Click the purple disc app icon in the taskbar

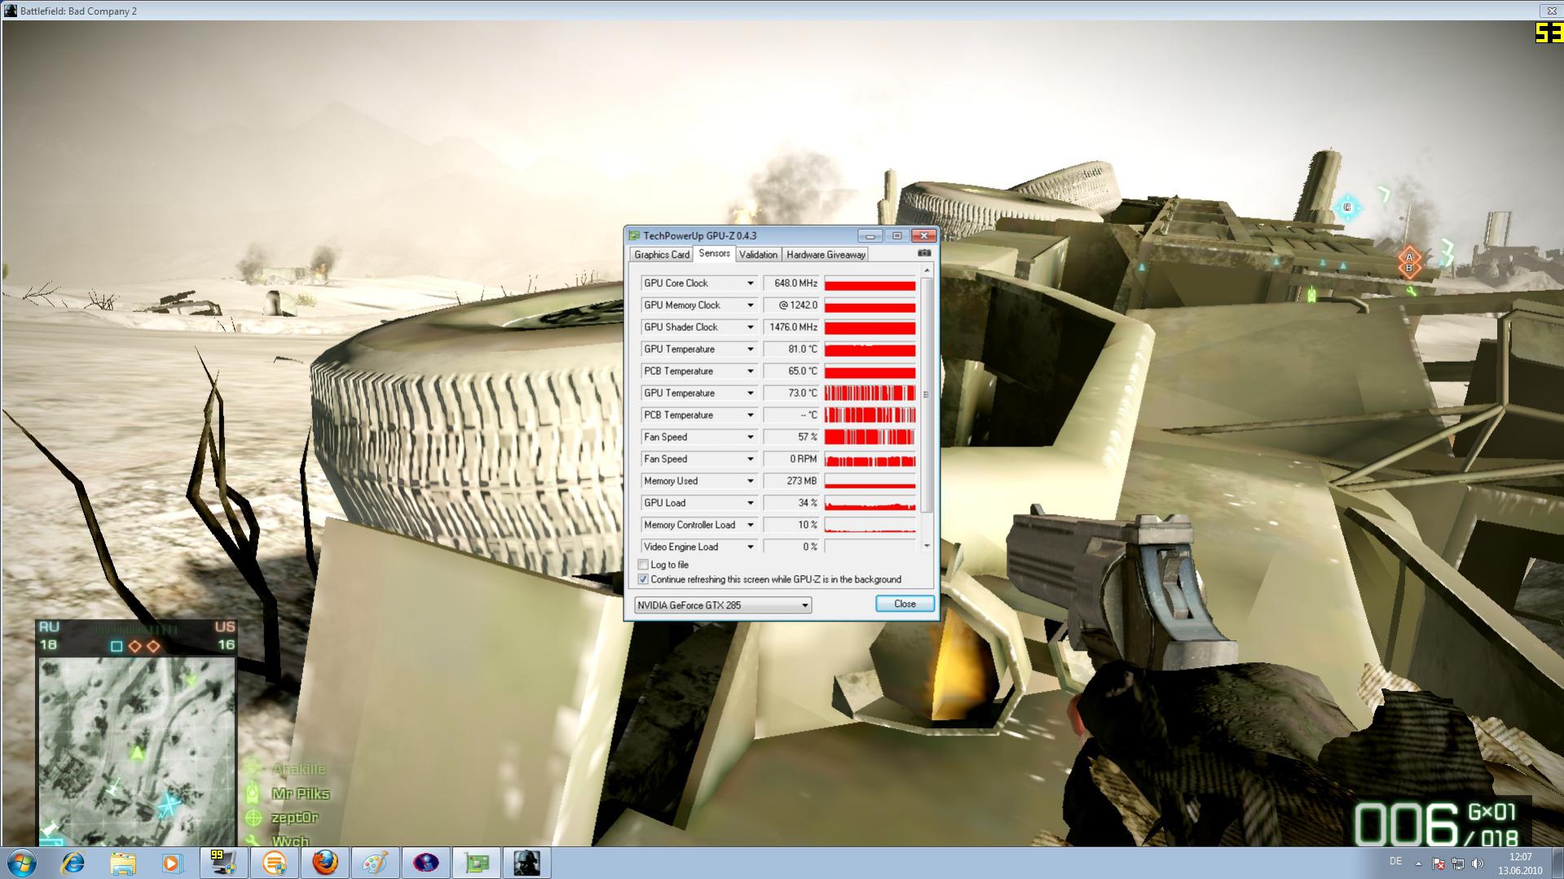pyautogui.click(x=425, y=864)
